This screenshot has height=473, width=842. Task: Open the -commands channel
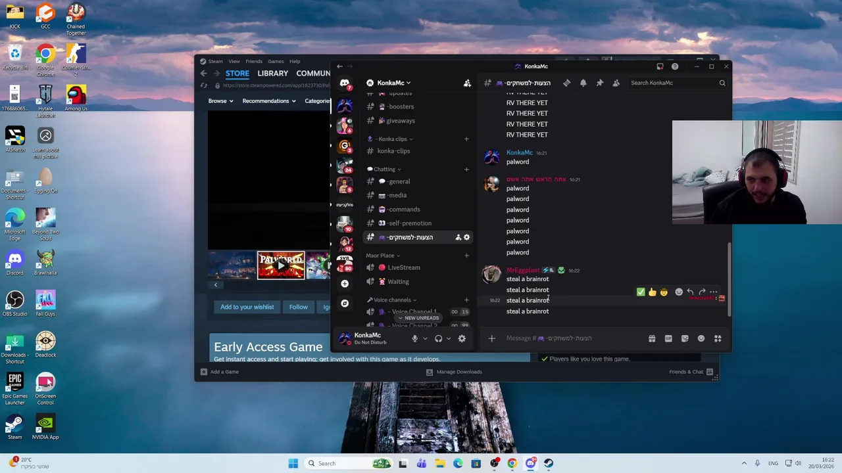(416, 210)
